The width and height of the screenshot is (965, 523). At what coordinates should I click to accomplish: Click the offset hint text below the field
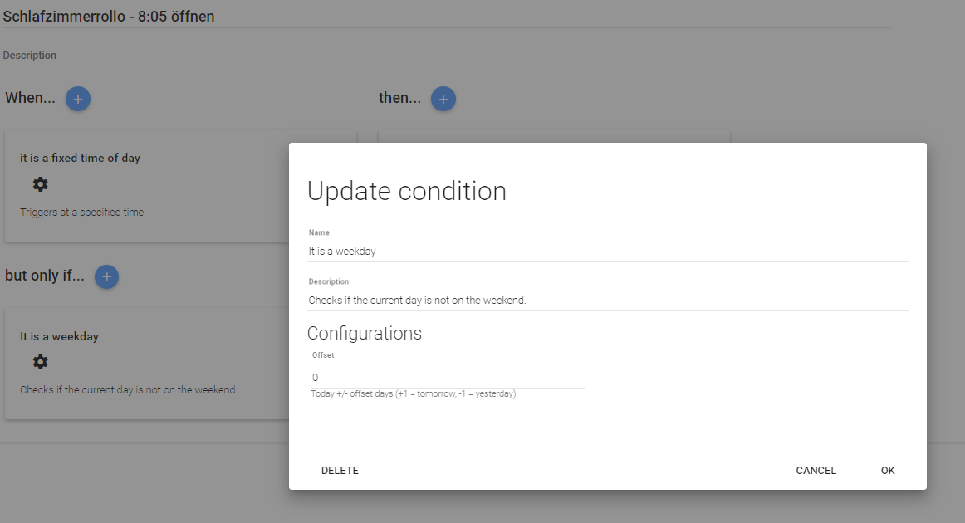414,394
